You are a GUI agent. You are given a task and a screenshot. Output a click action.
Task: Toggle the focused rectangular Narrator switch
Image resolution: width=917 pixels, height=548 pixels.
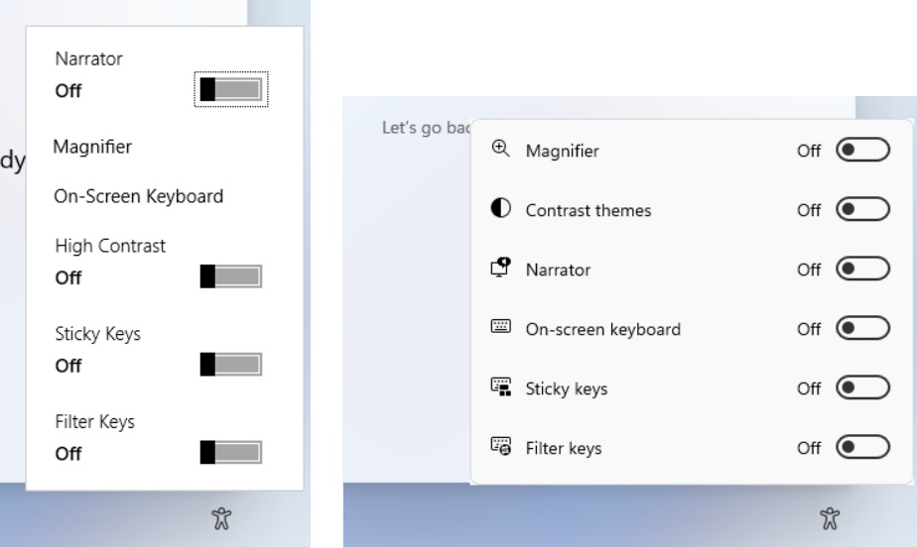point(231,90)
